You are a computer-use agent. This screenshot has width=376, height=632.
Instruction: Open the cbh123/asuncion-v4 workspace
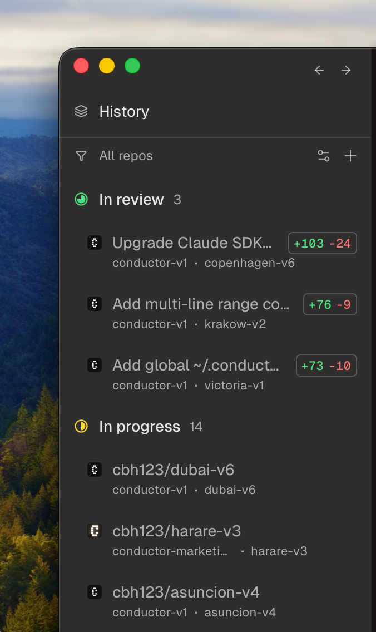point(186,592)
